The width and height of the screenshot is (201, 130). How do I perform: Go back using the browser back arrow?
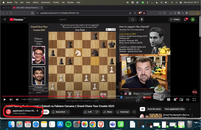coord(3,13)
